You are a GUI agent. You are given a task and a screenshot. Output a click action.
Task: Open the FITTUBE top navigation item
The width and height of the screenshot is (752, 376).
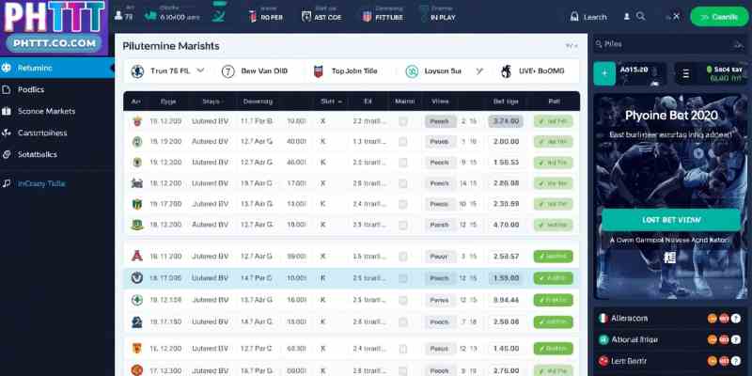coord(383,16)
